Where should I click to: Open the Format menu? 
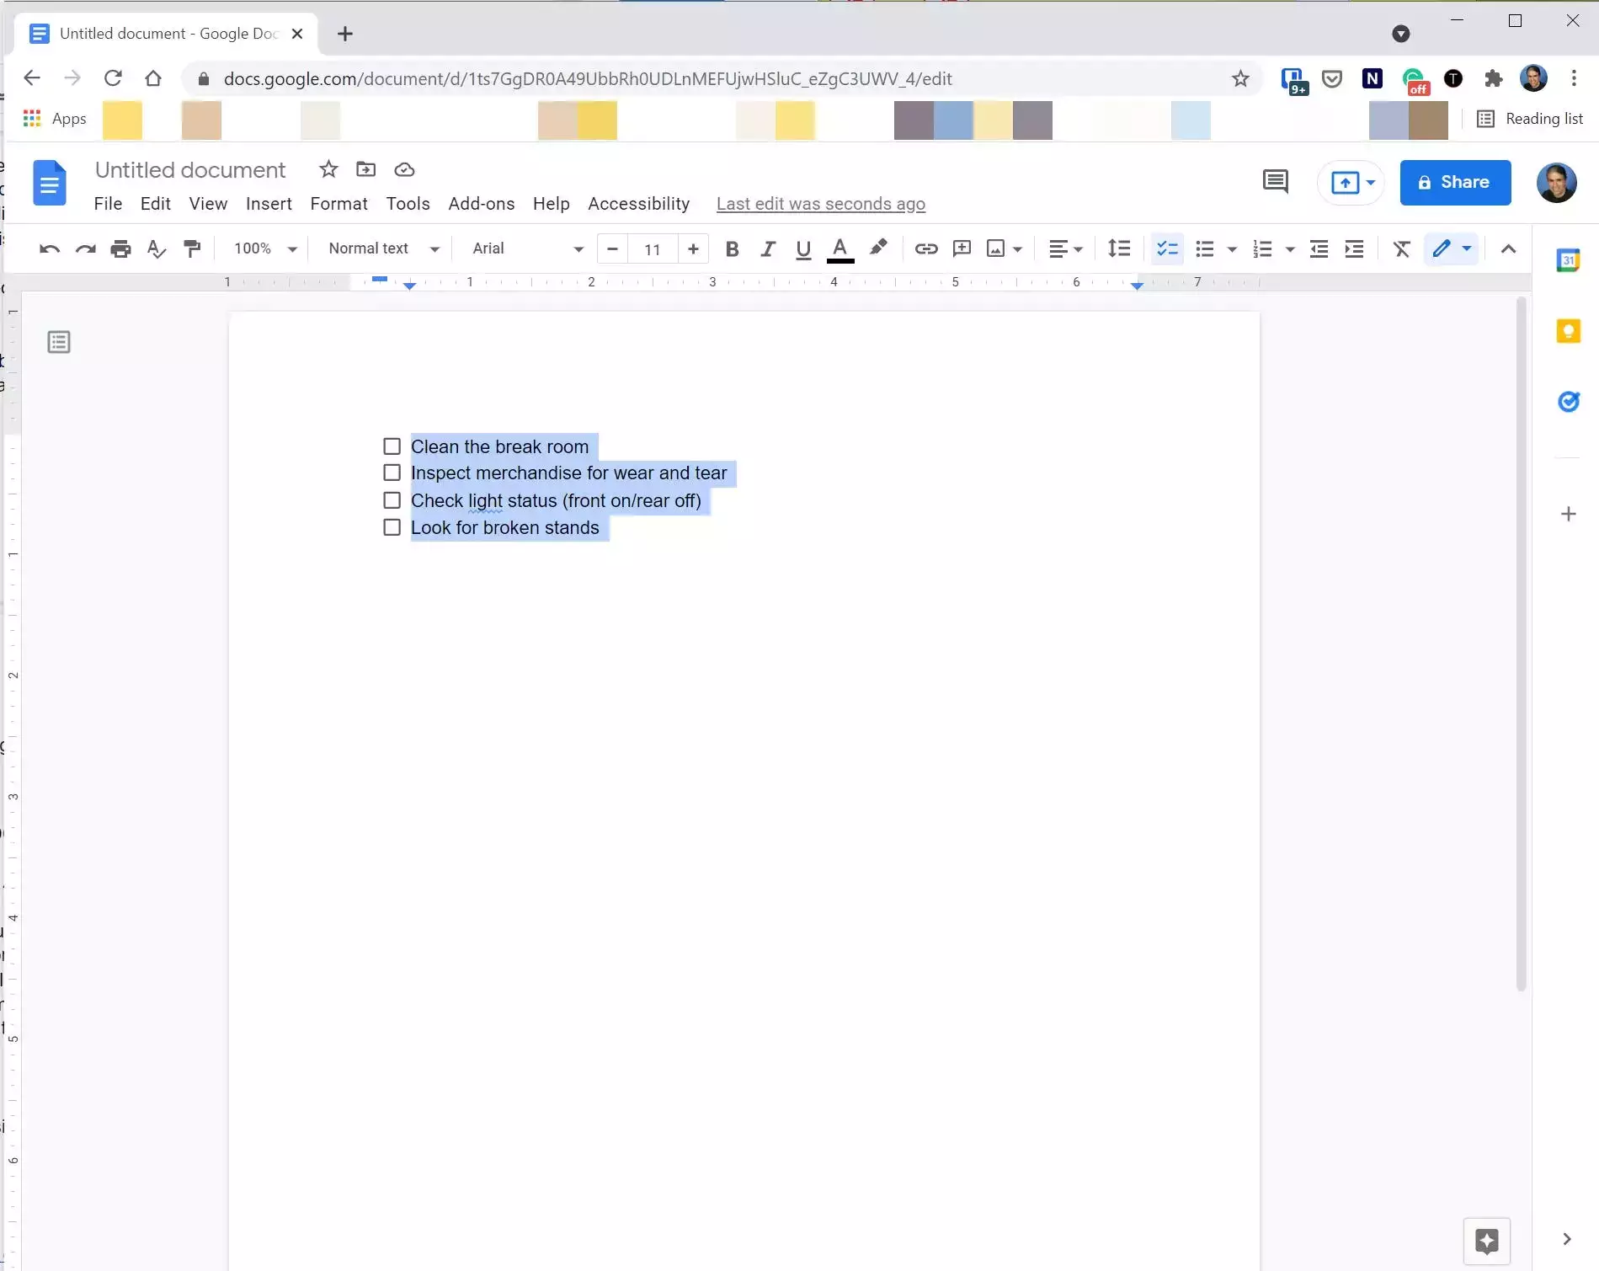(338, 204)
